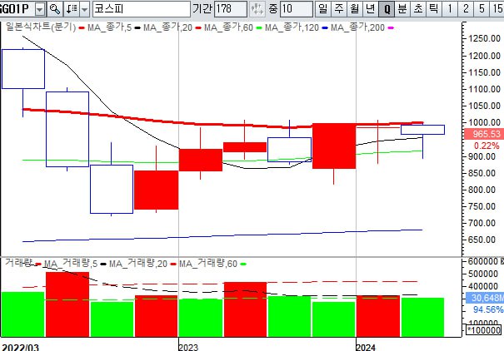Viewport: 504px width, 351px height.
Task: Click the 2023 date axis label
Action: click(x=188, y=347)
